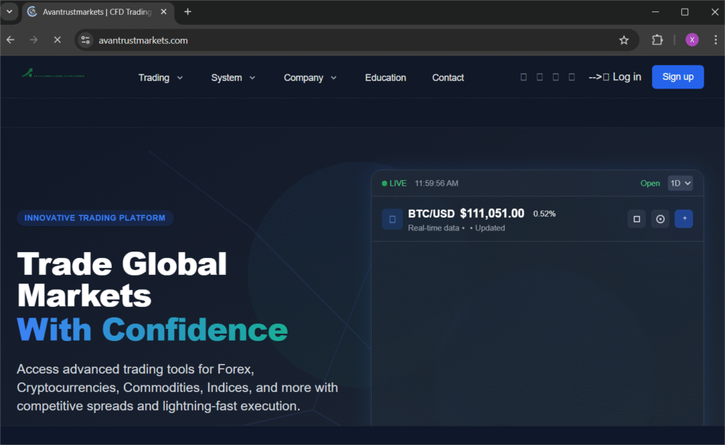
Task: Toggle the LIVE status indicator
Action: pos(394,183)
